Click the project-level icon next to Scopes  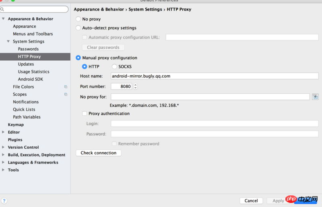[66, 94]
